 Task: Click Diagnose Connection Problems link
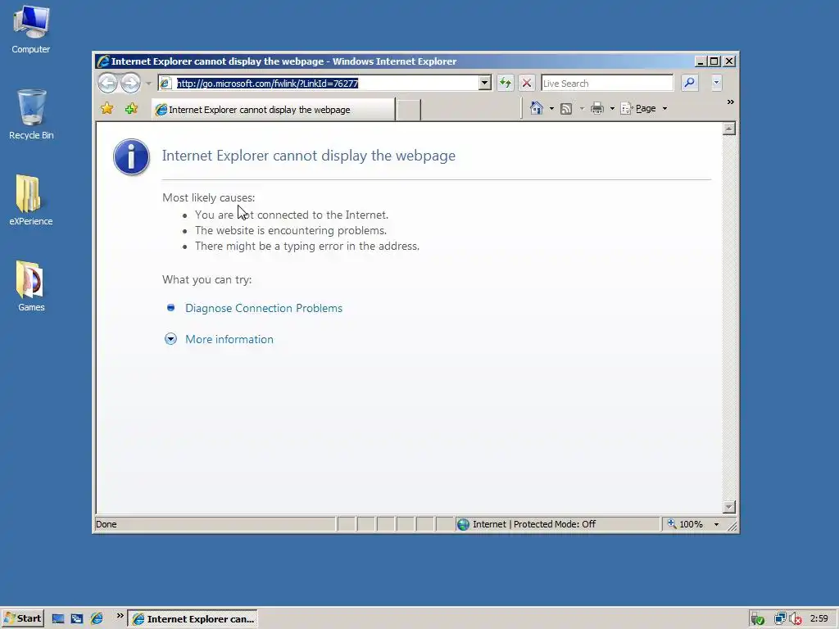[x=264, y=308]
